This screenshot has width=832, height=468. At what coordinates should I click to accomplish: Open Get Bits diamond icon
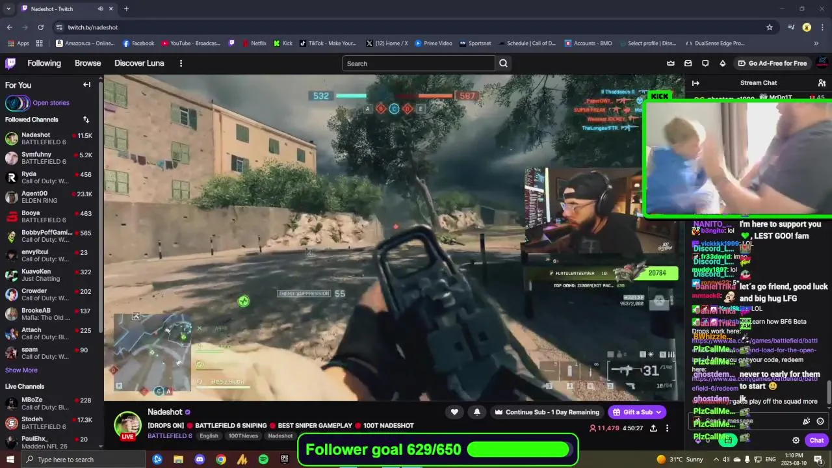(x=723, y=63)
